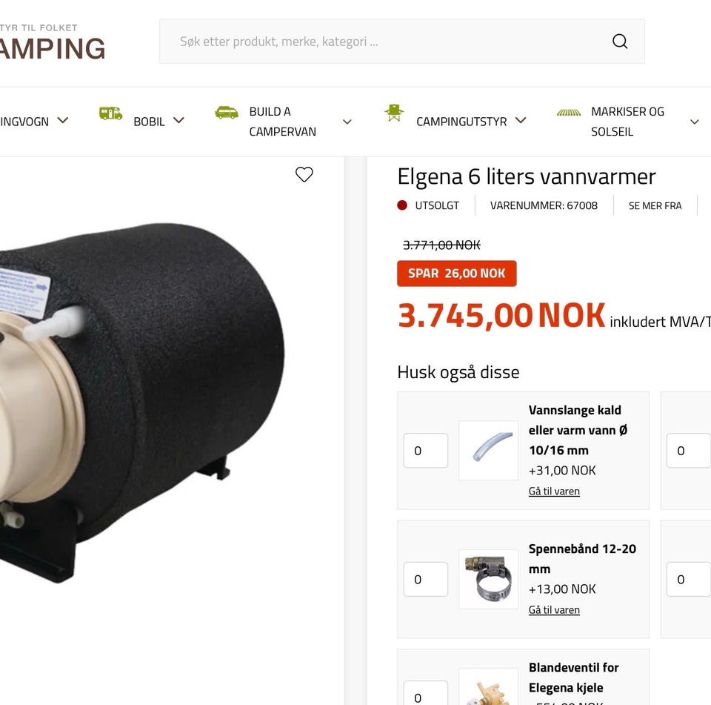
Task: Follow 'Gå til varen' link under Spennebånd
Action: (x=554, y=609)
